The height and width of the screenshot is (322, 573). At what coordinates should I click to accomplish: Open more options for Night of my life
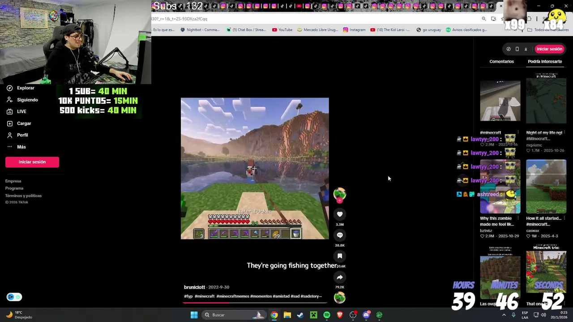click(564, 133)
